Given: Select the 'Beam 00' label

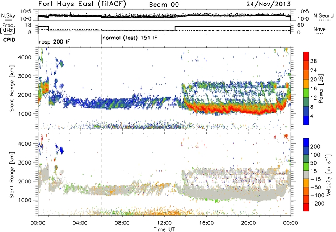Looking at the screenshot, I should [x=164, y=5].
